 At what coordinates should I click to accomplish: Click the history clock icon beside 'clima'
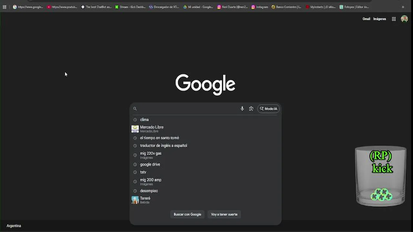(135, 120)
